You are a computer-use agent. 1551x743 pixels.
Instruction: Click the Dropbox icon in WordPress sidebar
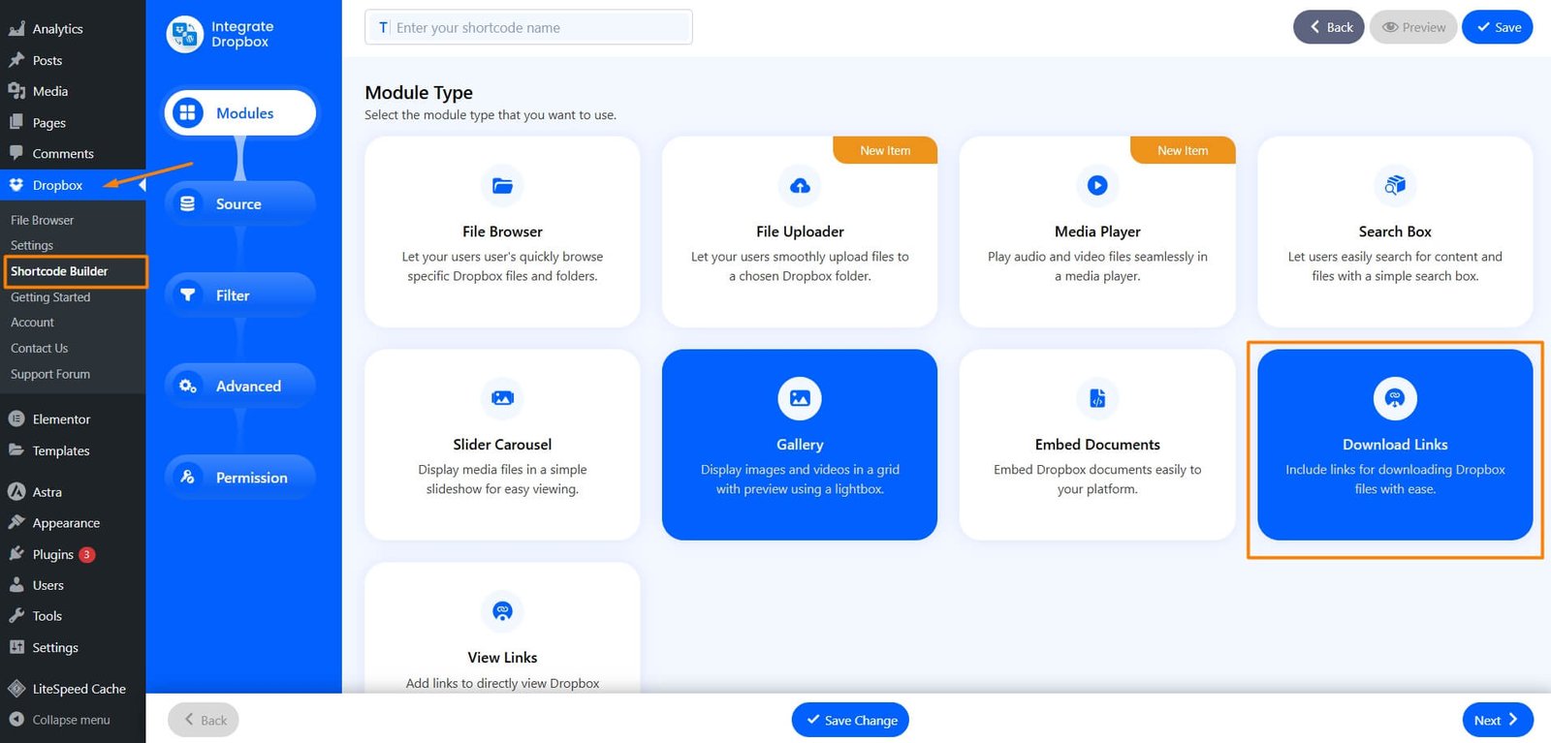coord(16,184)
